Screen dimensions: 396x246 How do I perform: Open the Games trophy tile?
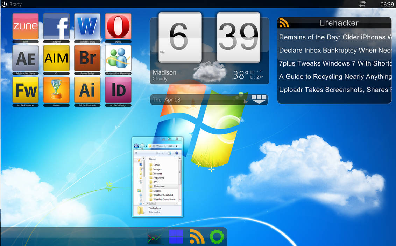point(56,90)
